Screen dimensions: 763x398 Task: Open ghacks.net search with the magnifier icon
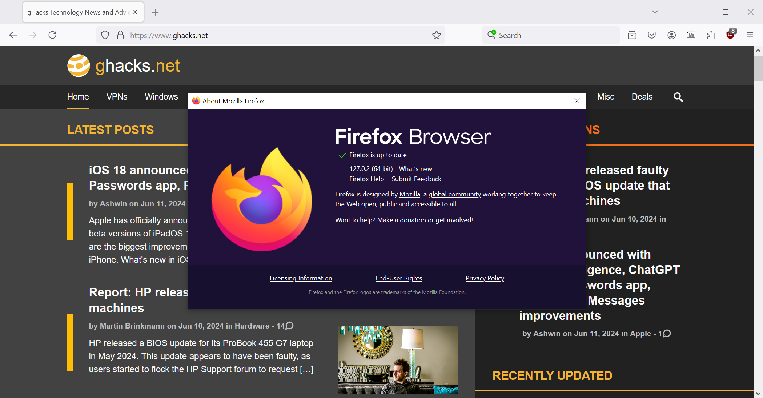[678, 97]
